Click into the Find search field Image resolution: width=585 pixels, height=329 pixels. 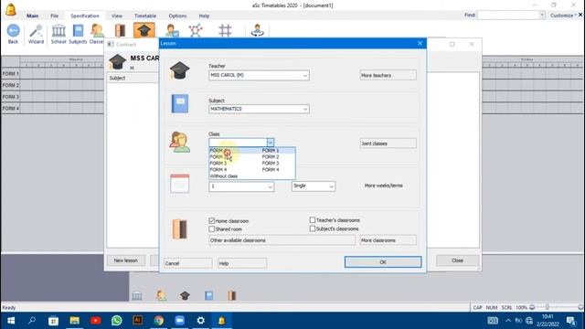click(x=508, y=16)
